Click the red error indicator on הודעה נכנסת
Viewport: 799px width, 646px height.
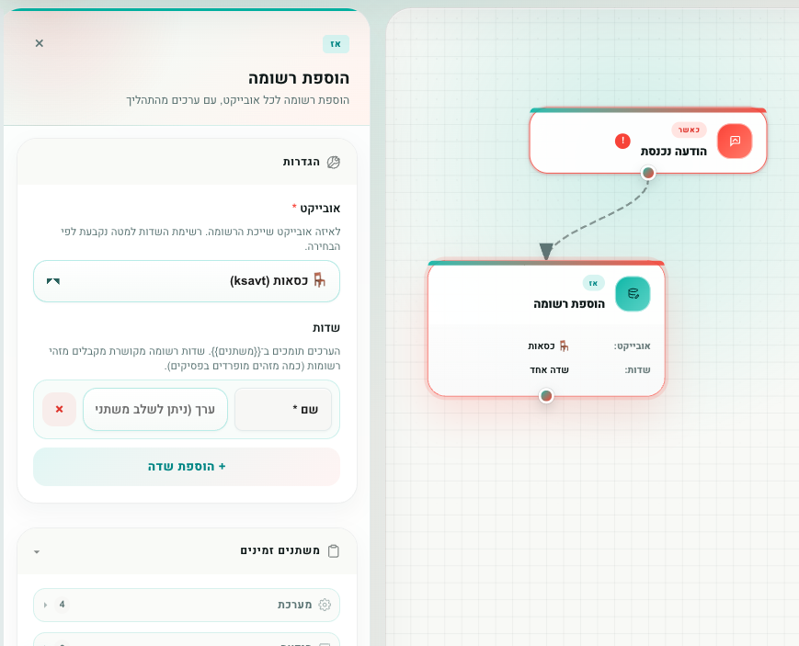[x=622, y=141]
